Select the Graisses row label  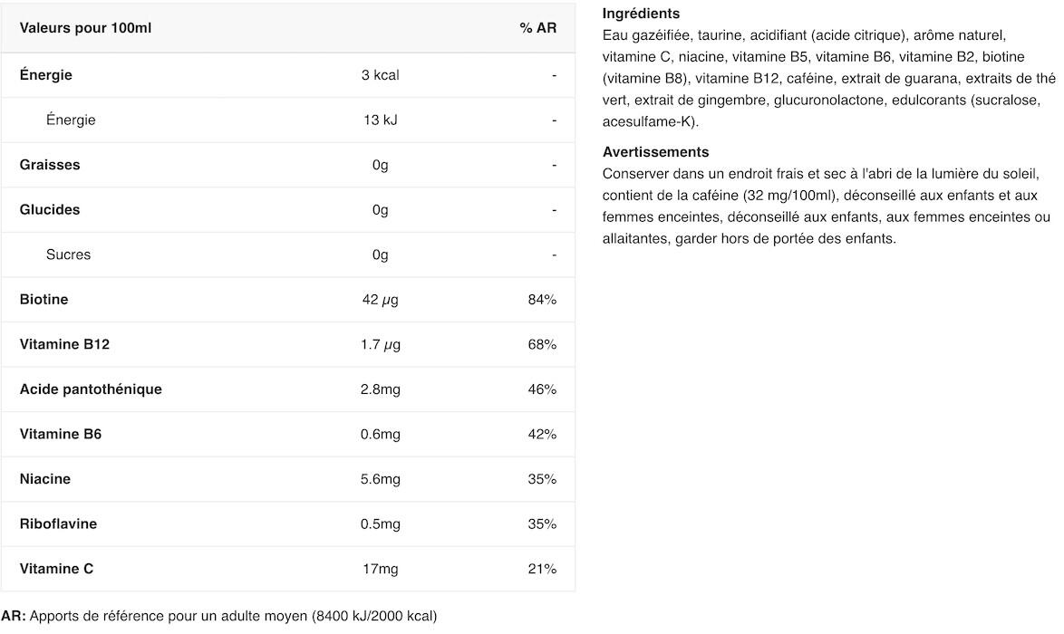50,165
